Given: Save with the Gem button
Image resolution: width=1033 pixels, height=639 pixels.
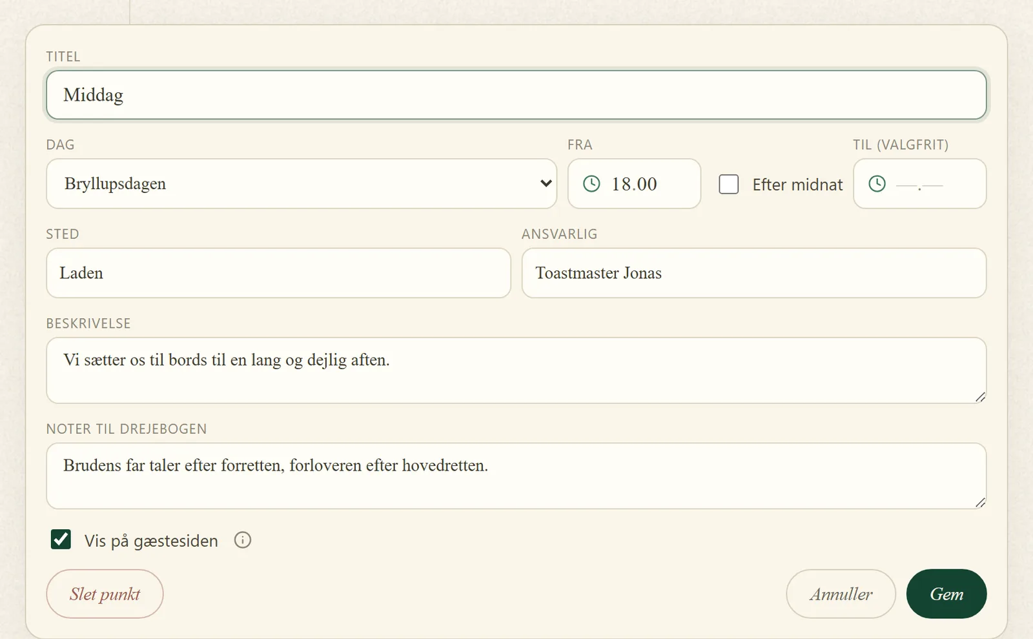Looking at the screenshot, I should point(946,594).
